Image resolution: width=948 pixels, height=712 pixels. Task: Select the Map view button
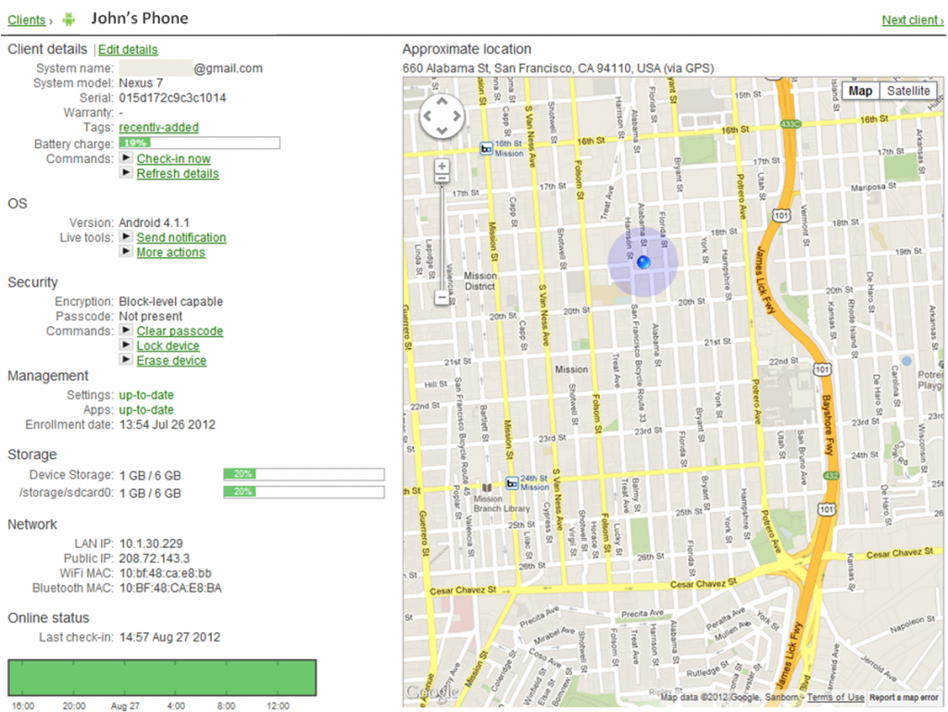coord(860,91)
